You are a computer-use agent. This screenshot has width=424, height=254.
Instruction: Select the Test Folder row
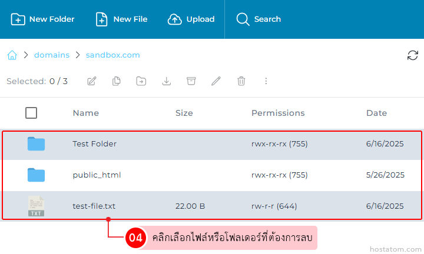click(94, 144)
